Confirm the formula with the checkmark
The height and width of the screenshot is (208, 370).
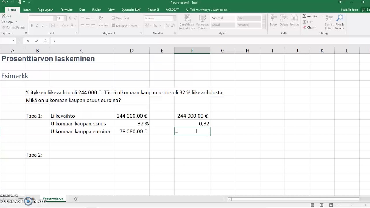pos(36,41)
